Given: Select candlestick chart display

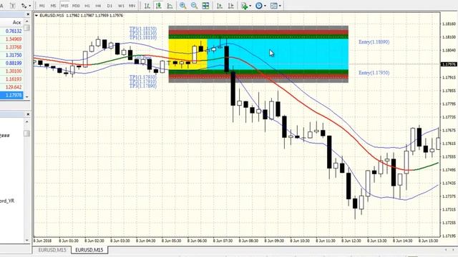Looking at the screenshot, I should tap(159, 6).
